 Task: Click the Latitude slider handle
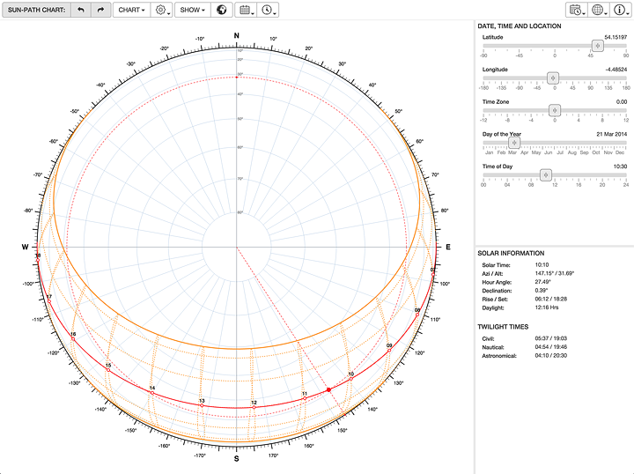pos(597,46)
